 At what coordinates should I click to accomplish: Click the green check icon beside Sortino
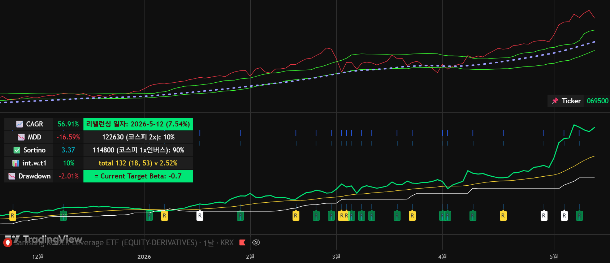17,150
